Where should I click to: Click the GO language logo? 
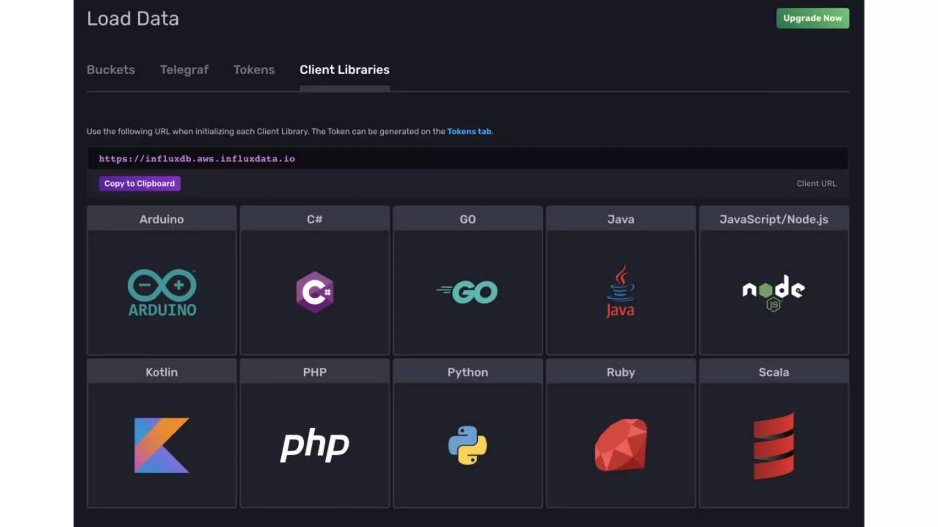tap(468, 292)
